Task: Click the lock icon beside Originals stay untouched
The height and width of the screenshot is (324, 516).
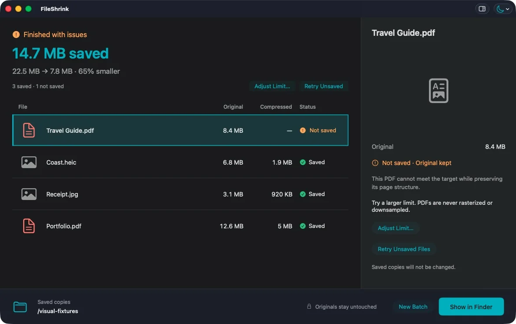Action: [309, 307]
